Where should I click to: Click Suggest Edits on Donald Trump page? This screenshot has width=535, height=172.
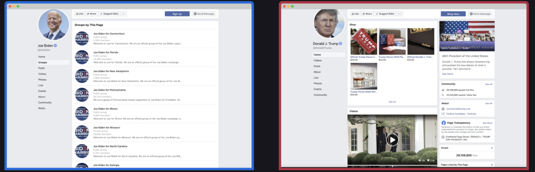[x=385, y=14]
